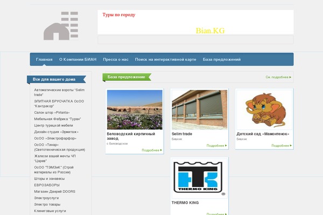Go to Пресса о нас
323x215 pixels.
(116, 60)
